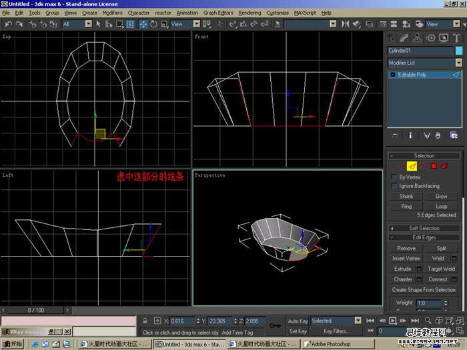Click the Connect edges button
The height and width of the screenshot is (350, 467).
coord(438,279)
